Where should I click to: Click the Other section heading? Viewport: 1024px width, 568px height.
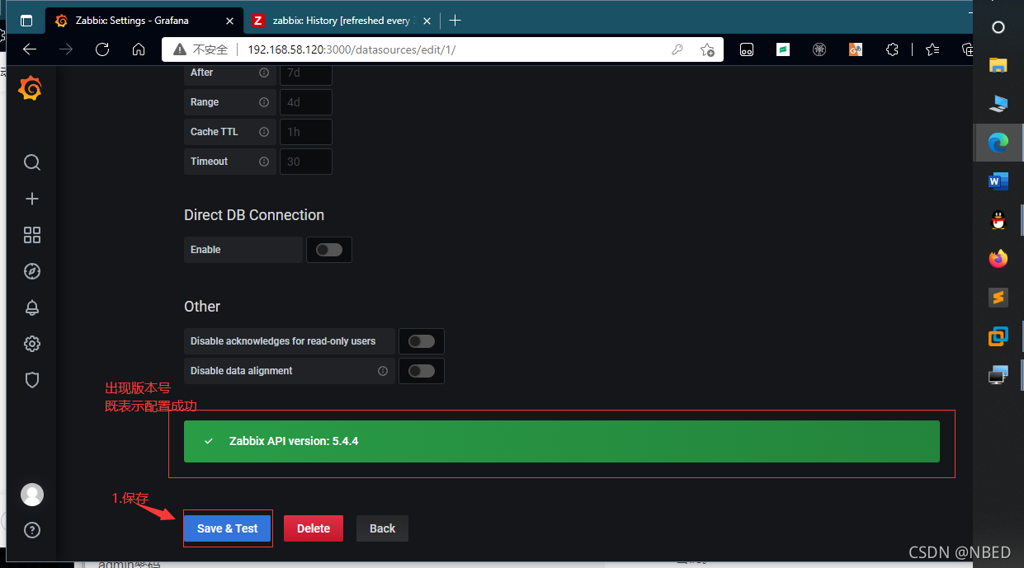(202, 307)
